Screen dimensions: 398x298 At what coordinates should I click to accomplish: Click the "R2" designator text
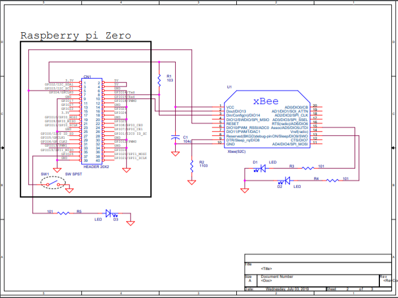pos(201,162)
